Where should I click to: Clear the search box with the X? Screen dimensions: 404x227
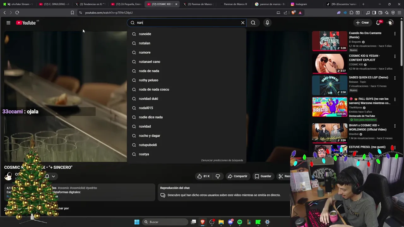(x=243, y=23)
